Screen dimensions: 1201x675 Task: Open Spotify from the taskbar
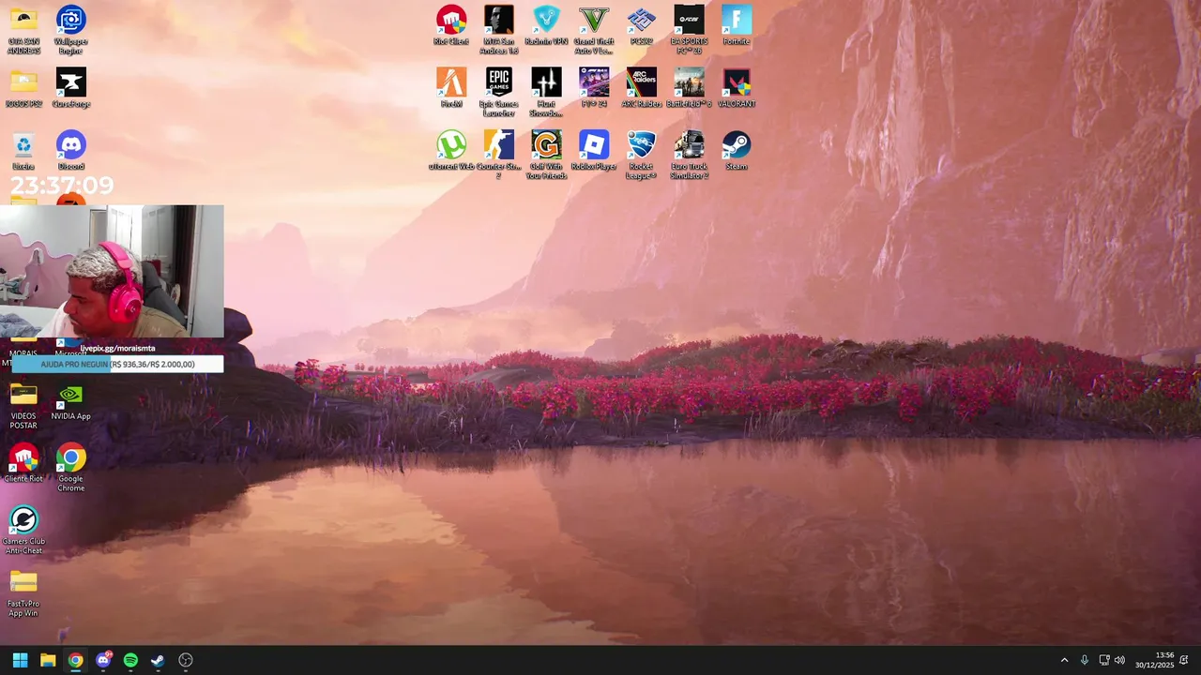[130, 660]
